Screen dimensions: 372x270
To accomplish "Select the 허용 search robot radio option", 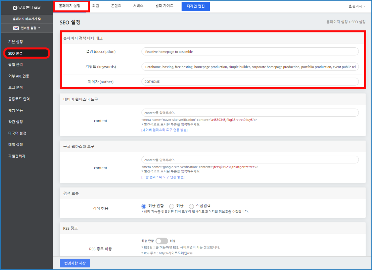I will coord(172,206).
